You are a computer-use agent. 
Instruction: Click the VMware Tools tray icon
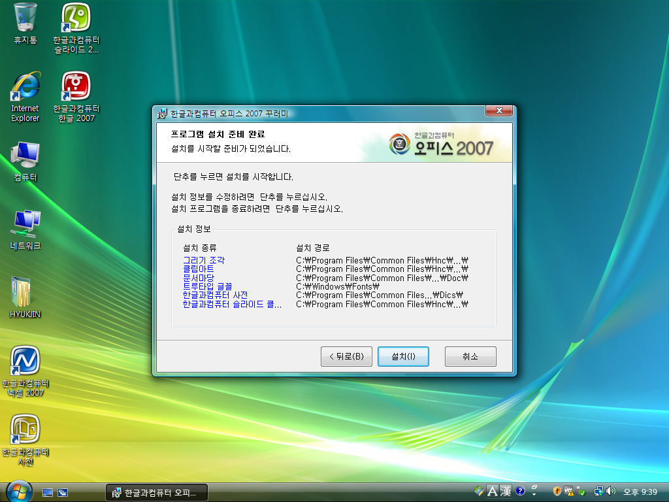point(569,492)
